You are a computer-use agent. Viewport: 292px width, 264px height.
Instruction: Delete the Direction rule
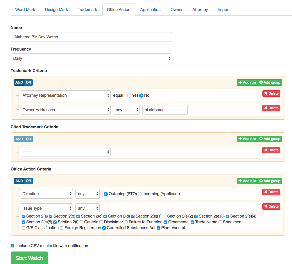pos(271,192)
